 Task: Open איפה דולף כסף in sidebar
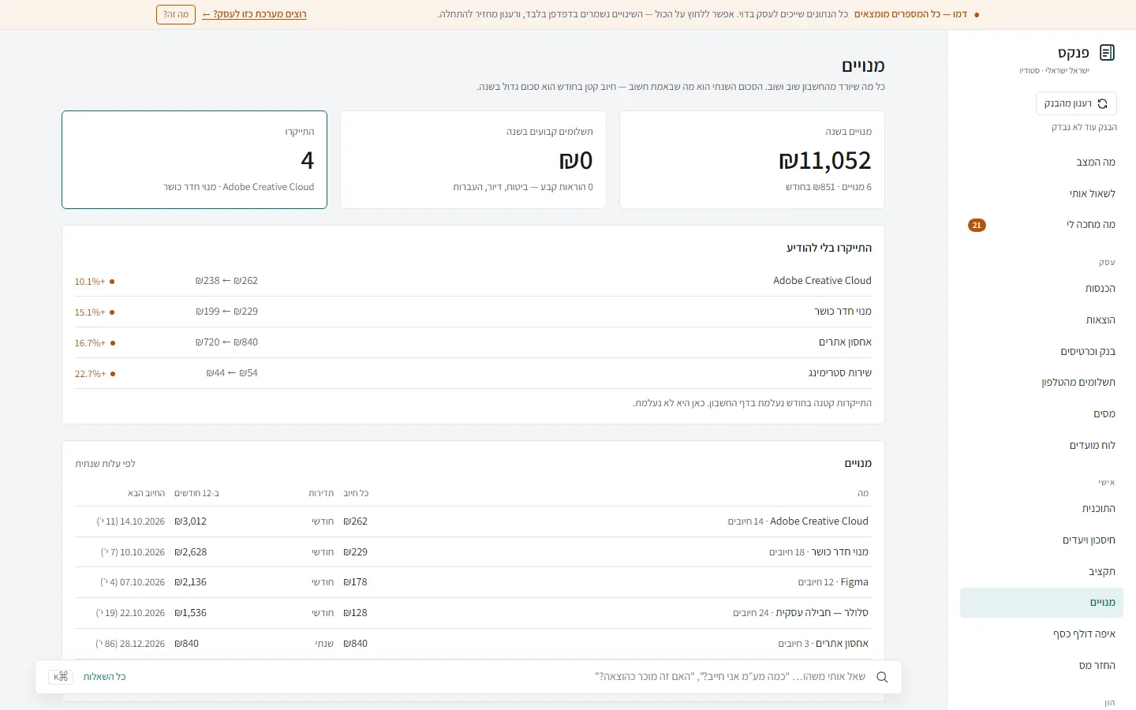point(1041,634)
